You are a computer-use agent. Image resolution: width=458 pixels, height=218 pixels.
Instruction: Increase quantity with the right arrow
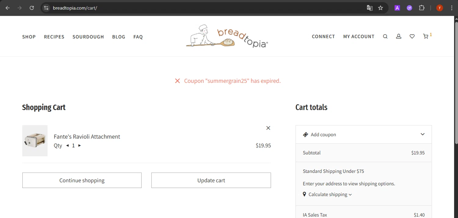[79, 146]
